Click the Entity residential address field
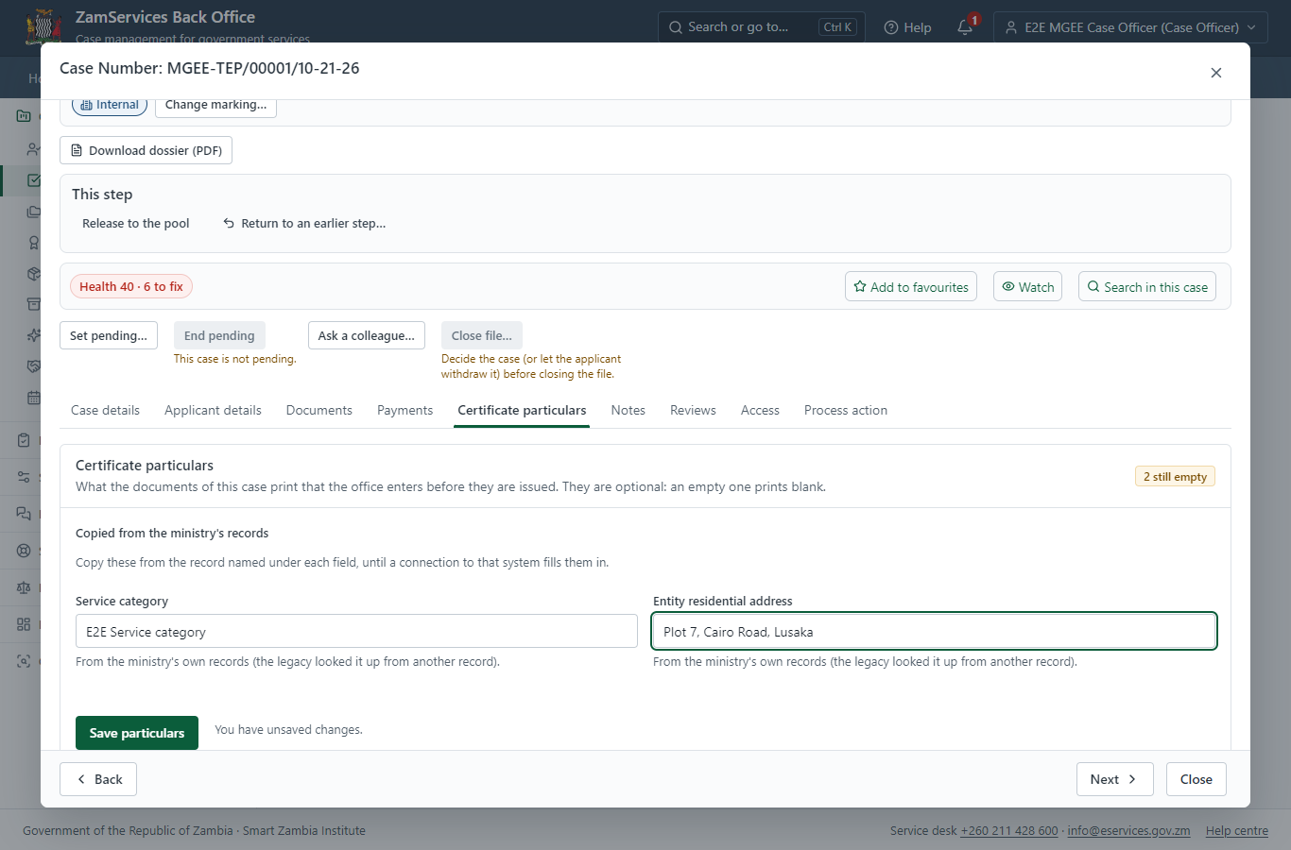Viewport: 1291px width, 850px height. point(934,631)
